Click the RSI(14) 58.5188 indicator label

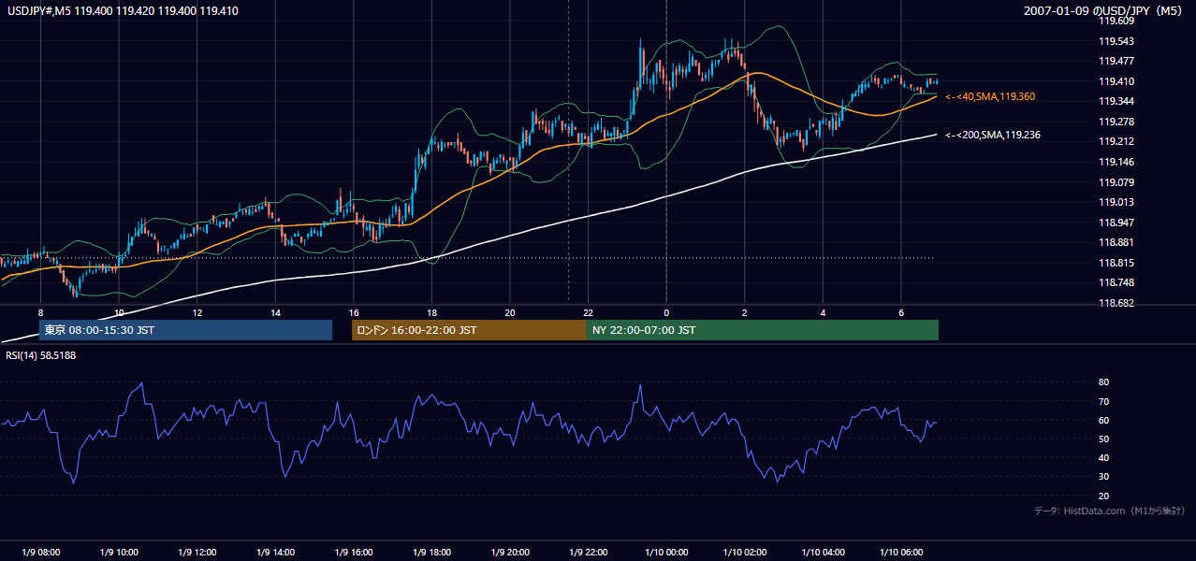pos(40,355)
